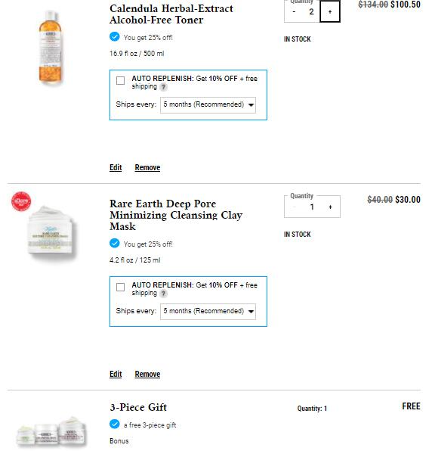Open Ships every dropdown for Clay Mask
Image resolution: width=432 pixels, height=451 pixels.
(208, 311)
